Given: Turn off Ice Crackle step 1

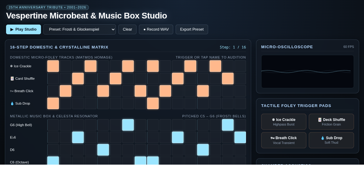Looking at the screenshot, I should pos(53,66).
